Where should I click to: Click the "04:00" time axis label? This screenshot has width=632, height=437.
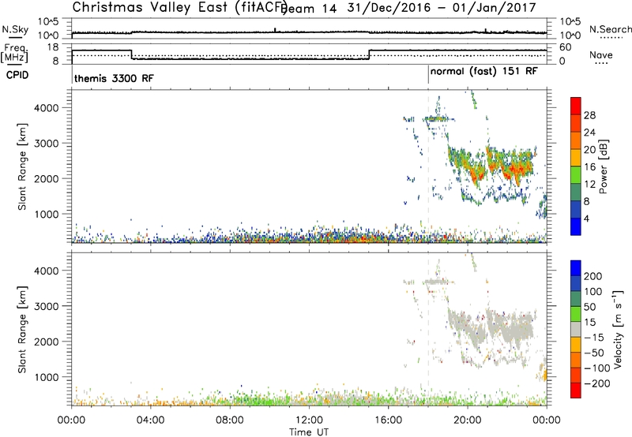pos(151,420)
